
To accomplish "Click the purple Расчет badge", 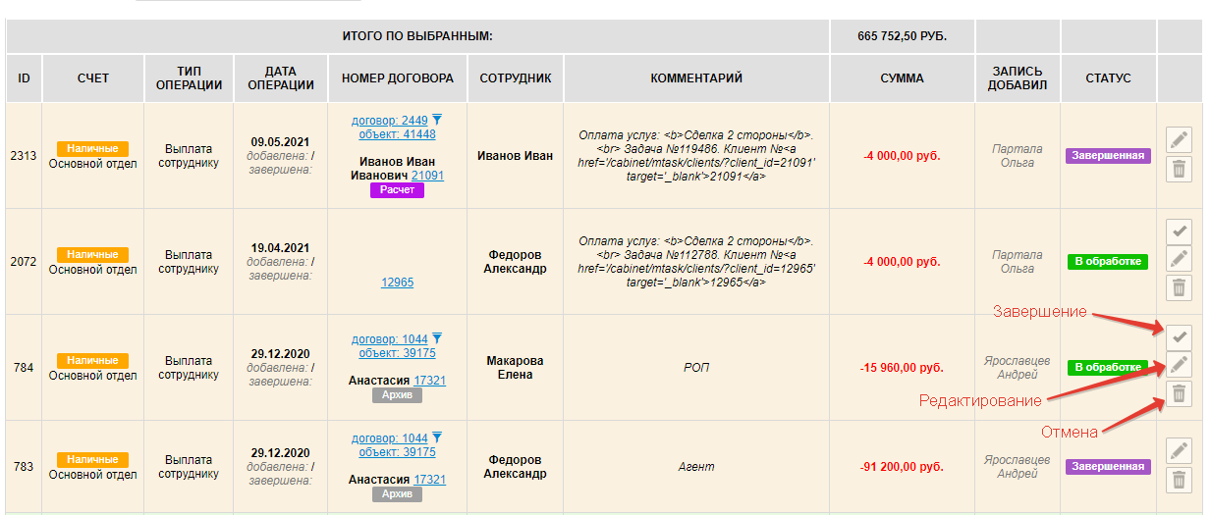I will (x=397, y=190).
